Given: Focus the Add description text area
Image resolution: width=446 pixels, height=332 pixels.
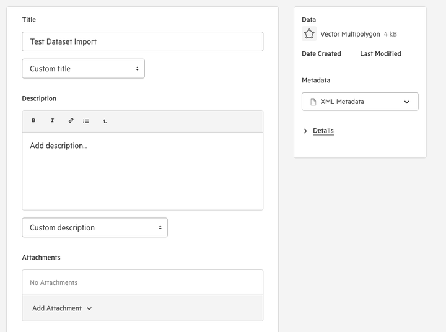Looking at the screenshot, I should (142, 171).
